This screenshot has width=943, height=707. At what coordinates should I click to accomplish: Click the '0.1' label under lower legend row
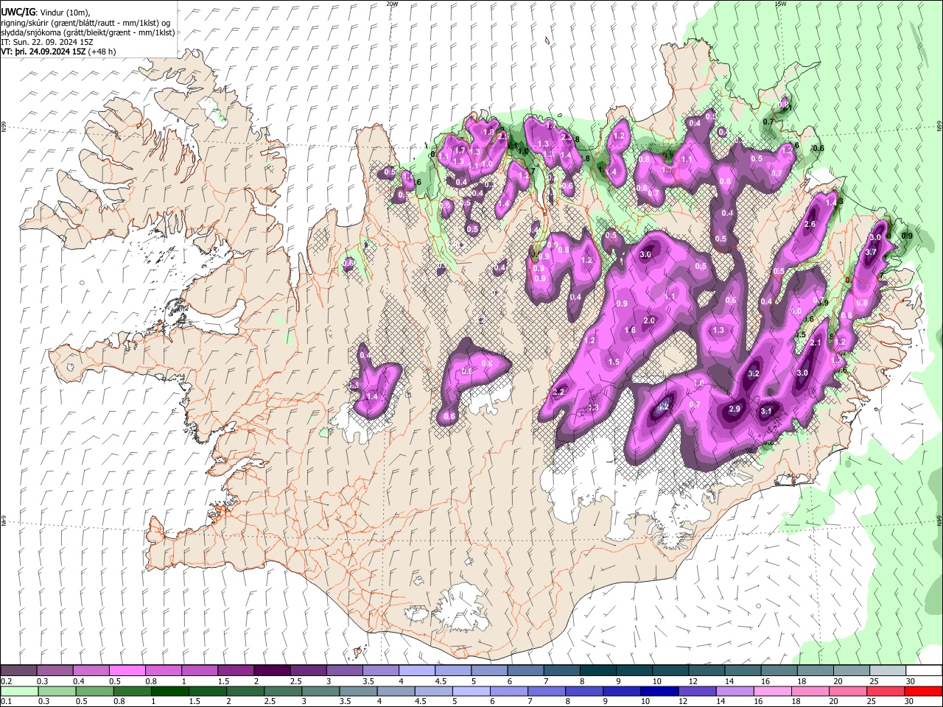[x=6, y=701]
